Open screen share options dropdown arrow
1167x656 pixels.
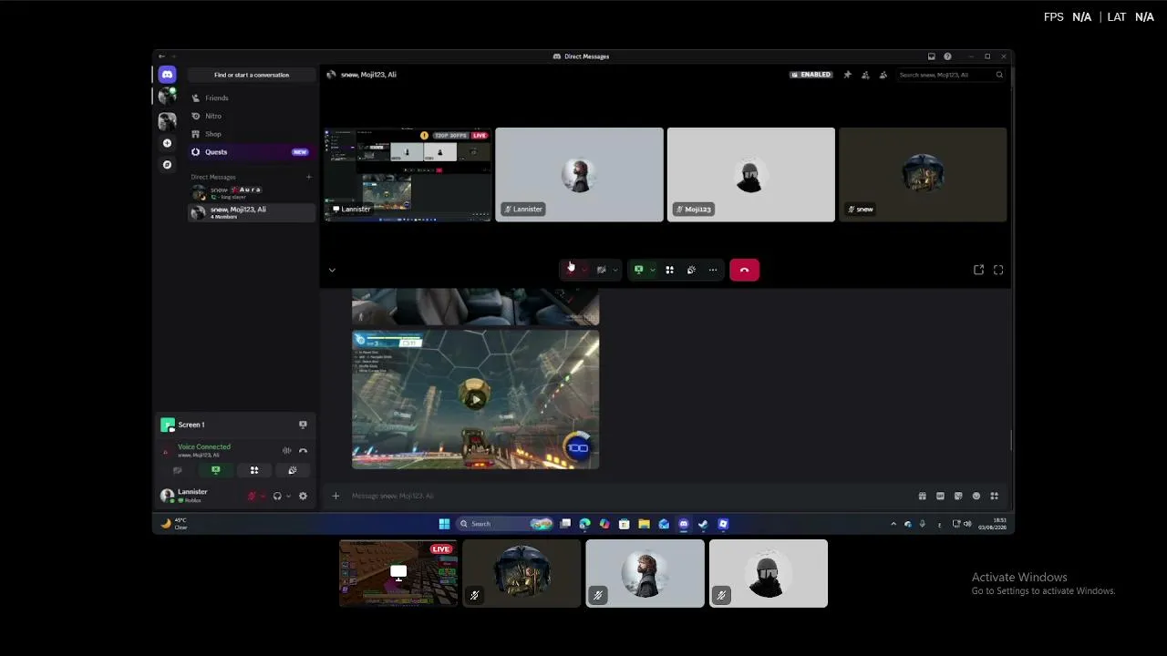(652, 270)
